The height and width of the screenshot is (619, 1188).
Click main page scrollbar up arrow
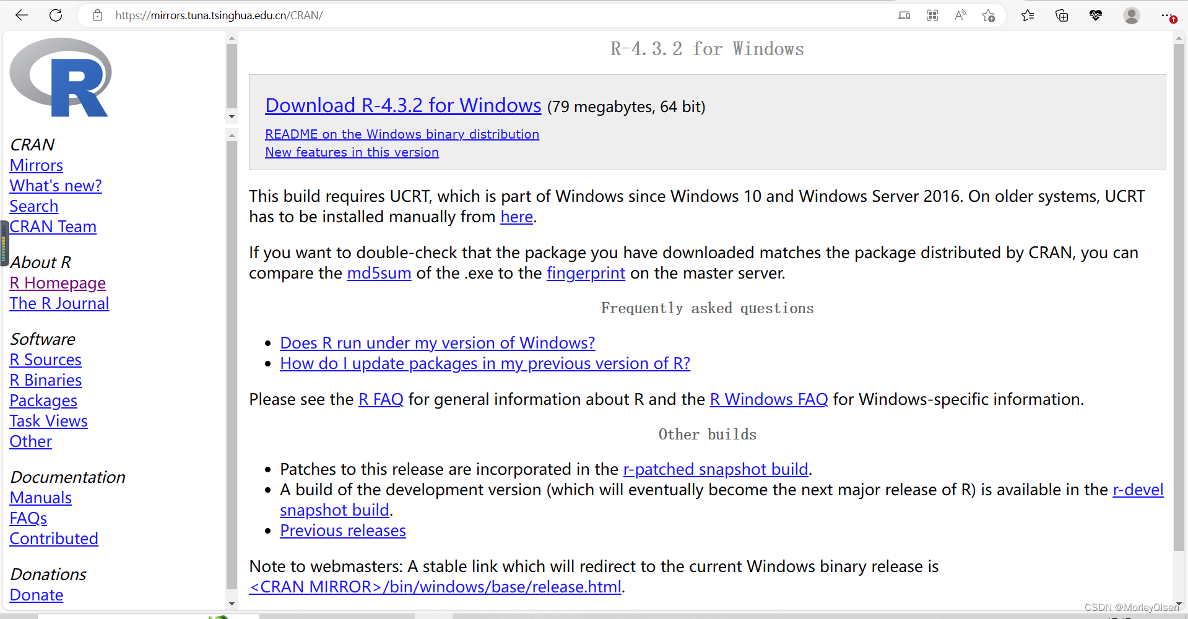(x=1179, y=38)
